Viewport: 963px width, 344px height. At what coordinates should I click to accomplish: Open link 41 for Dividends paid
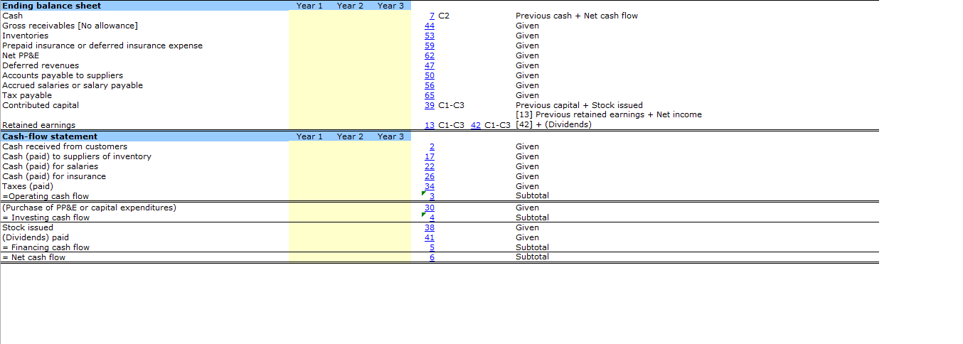click(x=430, y=237)
